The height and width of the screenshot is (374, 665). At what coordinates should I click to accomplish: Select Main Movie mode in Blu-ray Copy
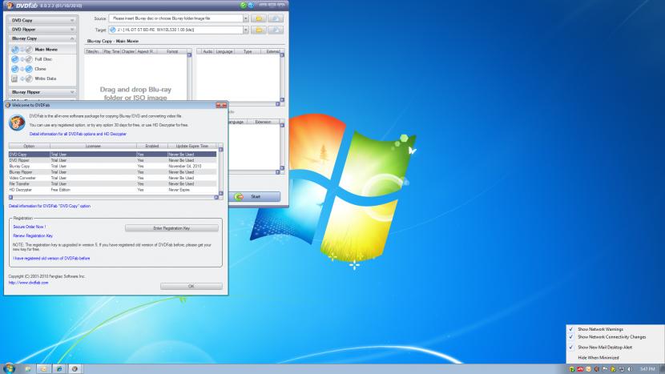click(x=42, y=50)
